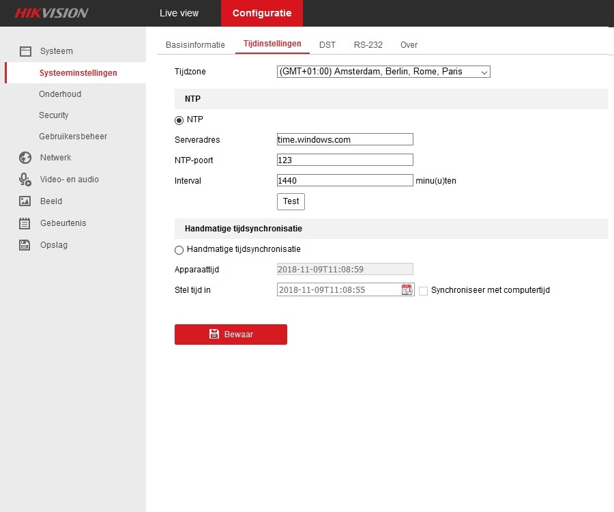Select Handmatige tijdsynchronisatie radio button

(x=179, y=250)
